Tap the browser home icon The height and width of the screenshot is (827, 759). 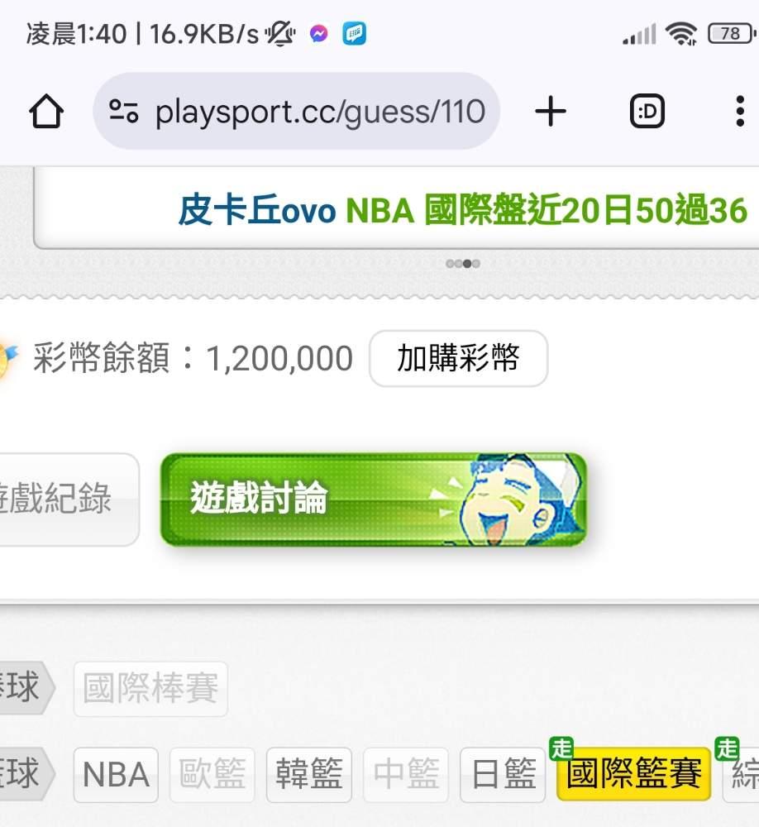pos(46,112)
